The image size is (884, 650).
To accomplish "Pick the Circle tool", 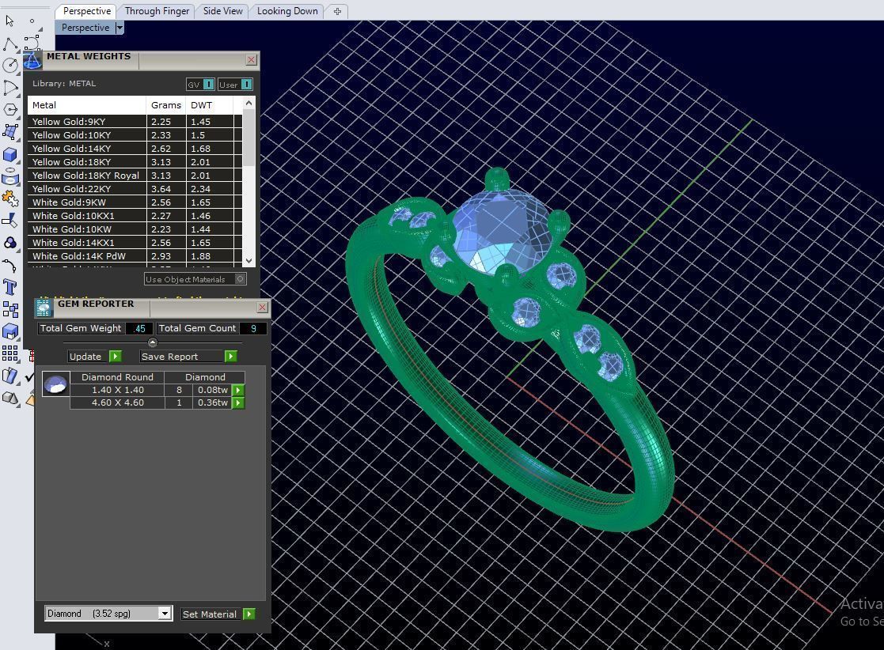I will pyautogui.click(x=10, y=66).
